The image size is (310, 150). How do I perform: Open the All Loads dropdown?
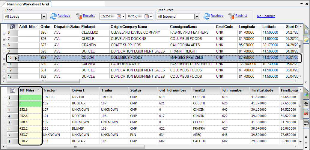coord(44,16)
